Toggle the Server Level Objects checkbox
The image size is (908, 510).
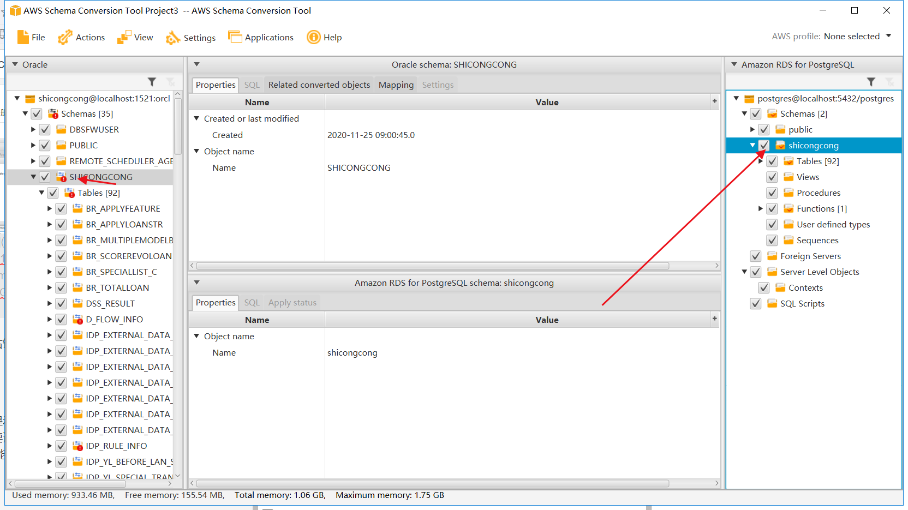(x=756, y=272)
